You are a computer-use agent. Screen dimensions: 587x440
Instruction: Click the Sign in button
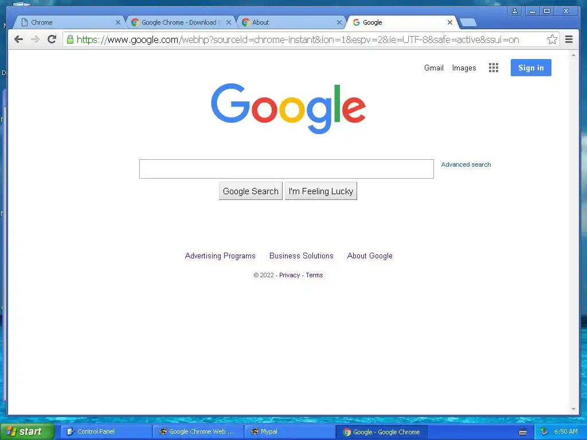tap(531, 68)
